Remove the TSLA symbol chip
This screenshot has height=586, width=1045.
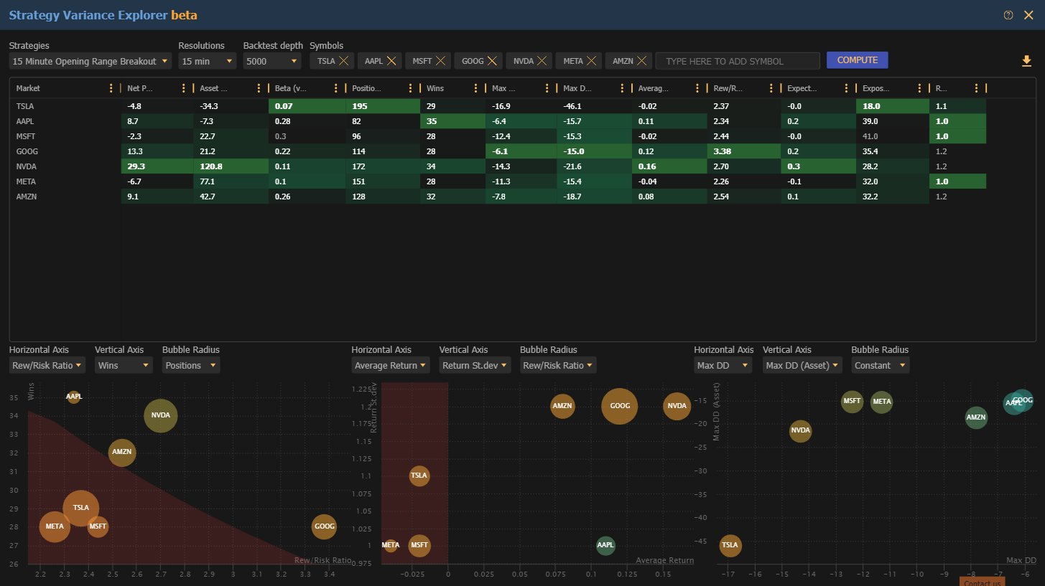344,61
